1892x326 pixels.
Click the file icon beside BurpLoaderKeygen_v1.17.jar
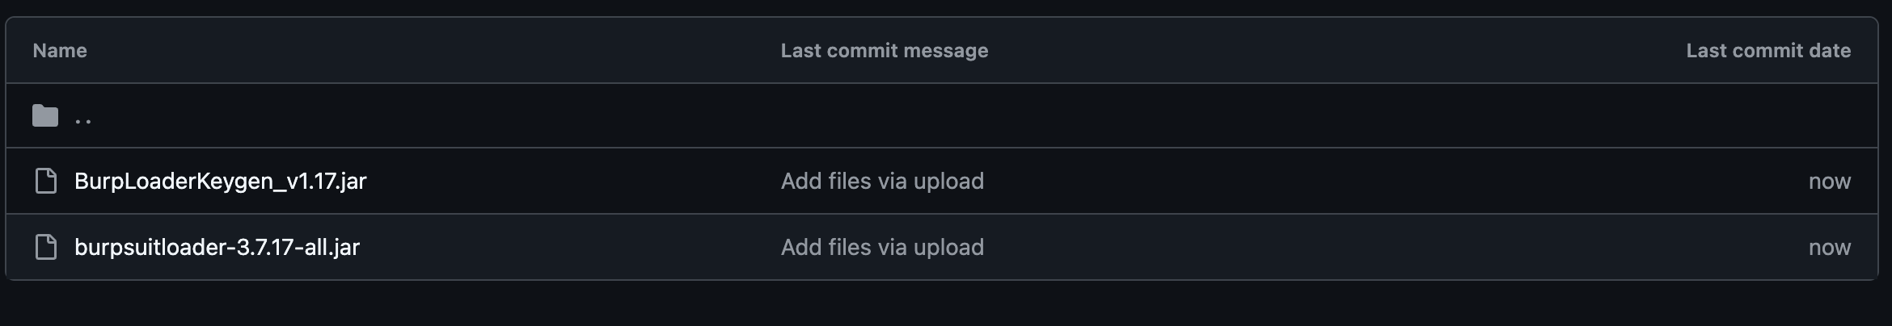(x=46, y=181)
